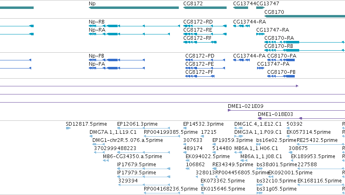Open the Np-PB protein label
Viewport: 345px width, 195px height.
[96, 56]
